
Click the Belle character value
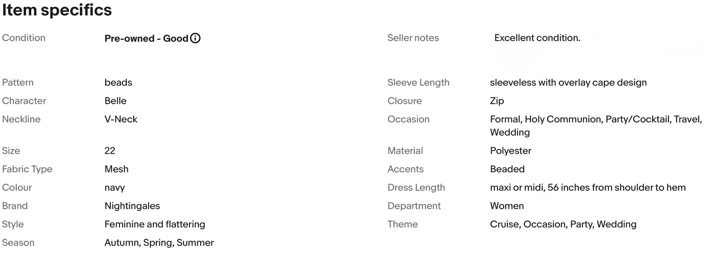pyautogui.click(x=115, y=101)
